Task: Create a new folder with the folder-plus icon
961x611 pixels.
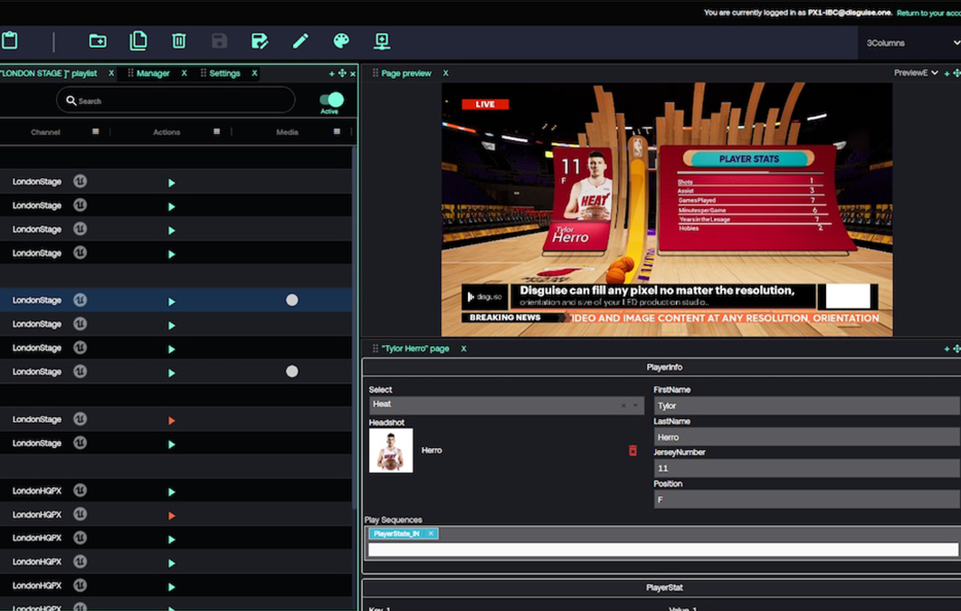Action: tap(98, 41)
